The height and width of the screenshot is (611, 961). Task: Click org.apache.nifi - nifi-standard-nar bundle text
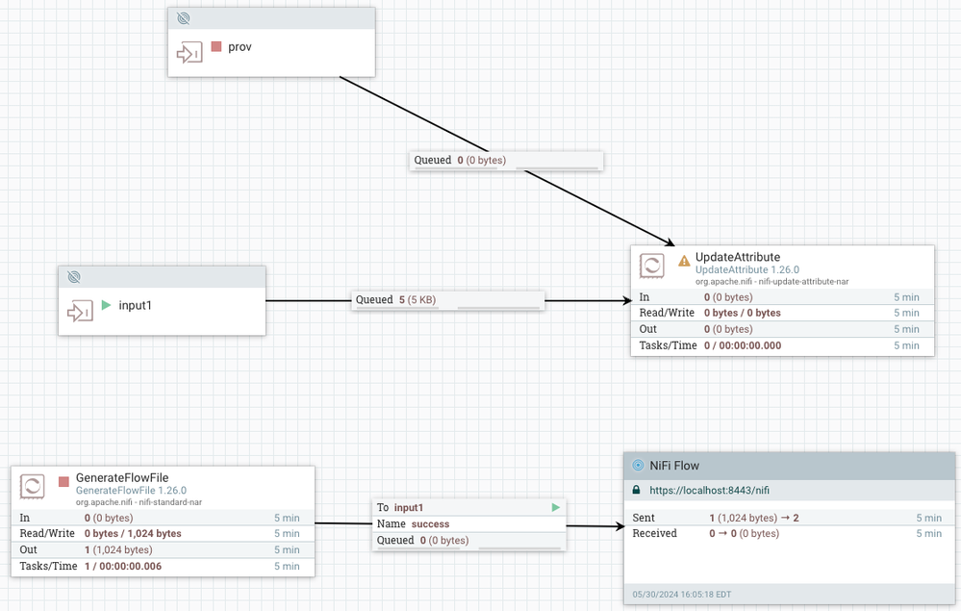139,502
